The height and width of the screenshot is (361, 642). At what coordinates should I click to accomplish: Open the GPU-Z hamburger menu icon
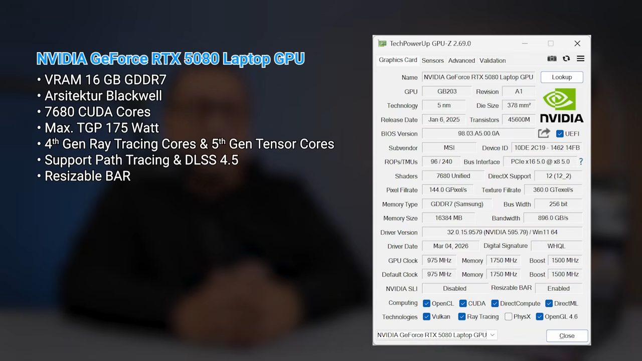point(580,59)
